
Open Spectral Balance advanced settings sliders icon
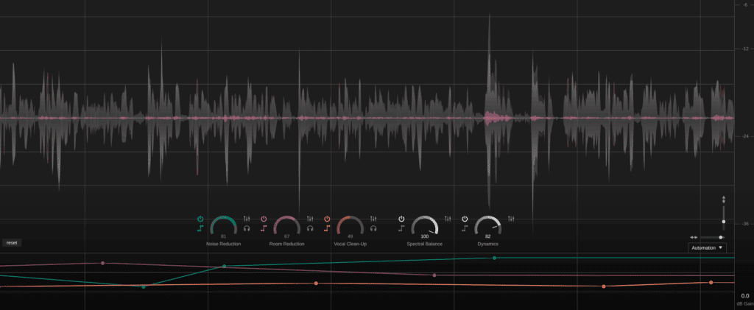point(448,219)
